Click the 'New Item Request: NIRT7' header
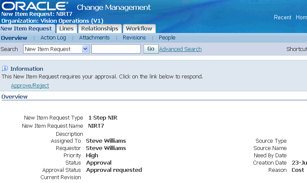This screenshot has height=183, width=307. click(x=37, y=14)
